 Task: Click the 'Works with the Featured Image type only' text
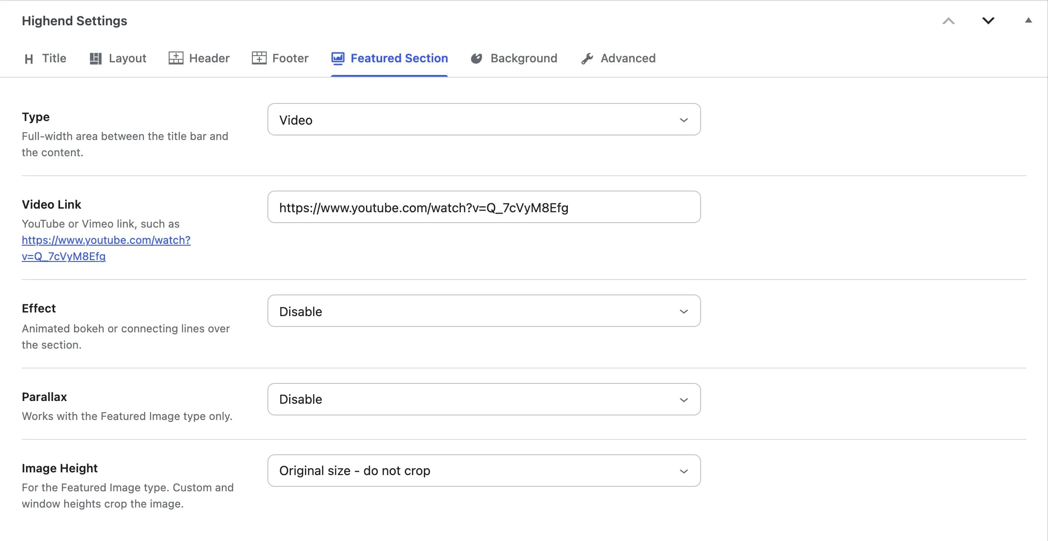[127, 416]
